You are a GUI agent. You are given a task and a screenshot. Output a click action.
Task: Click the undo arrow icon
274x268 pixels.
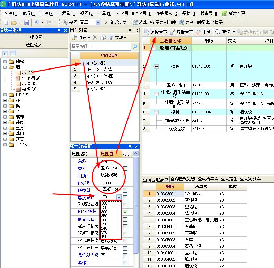(x=37, y=22)
